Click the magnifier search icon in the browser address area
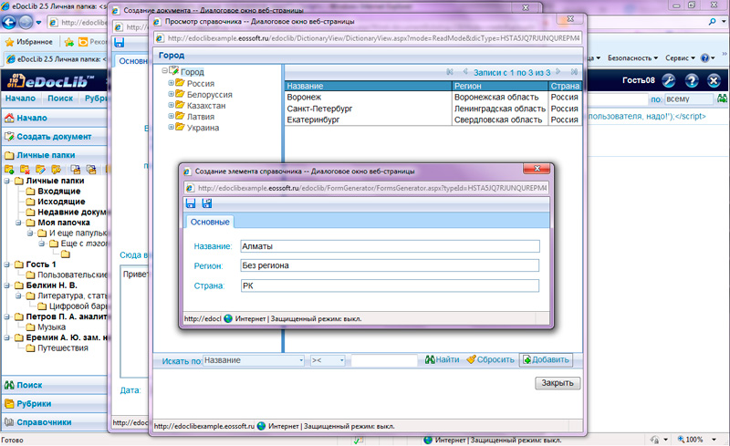Screen dimensions: 730x446 coord(713,22)
